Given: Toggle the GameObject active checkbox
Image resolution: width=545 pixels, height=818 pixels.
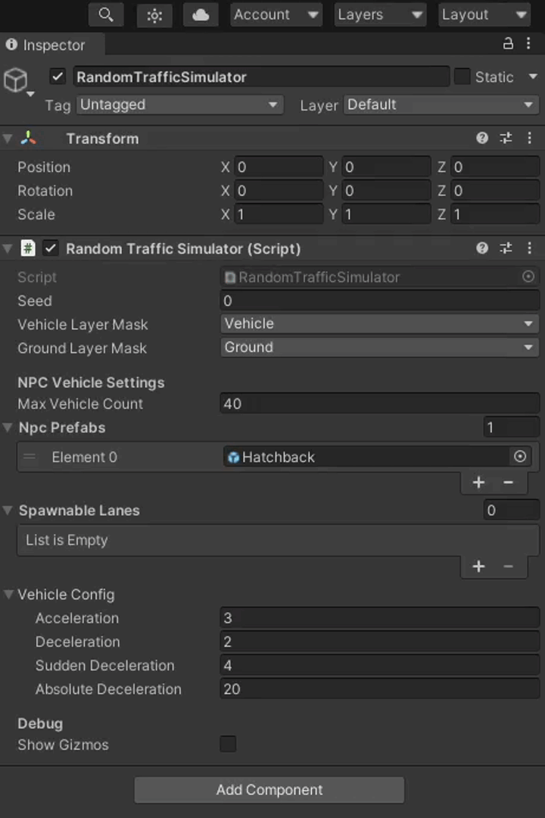Looking at the screenshot, I should coord(58,76).
